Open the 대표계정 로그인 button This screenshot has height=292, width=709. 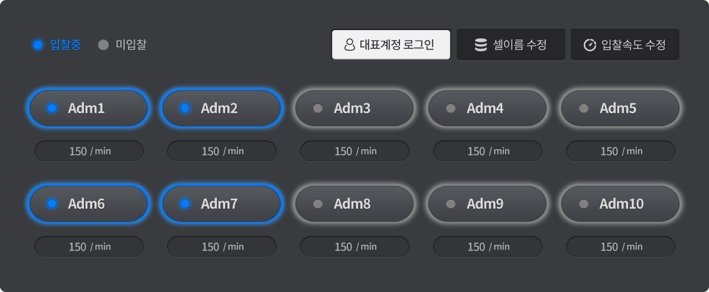tap(391, 45)
